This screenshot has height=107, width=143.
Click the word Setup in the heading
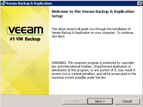(x=57, y=16)
